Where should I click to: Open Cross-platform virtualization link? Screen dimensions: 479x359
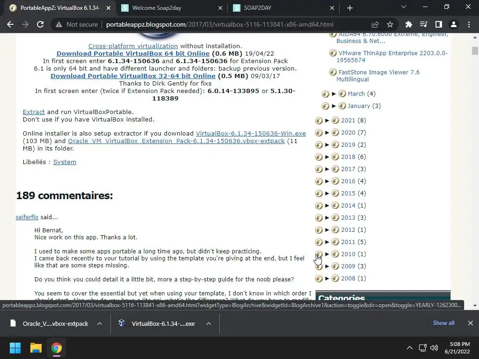(x=133, y=46)
